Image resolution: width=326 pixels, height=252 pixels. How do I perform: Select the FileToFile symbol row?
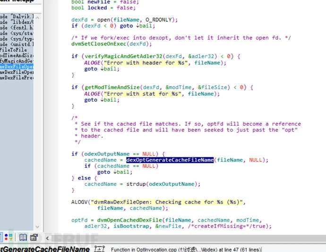click(x=17, y=50)
